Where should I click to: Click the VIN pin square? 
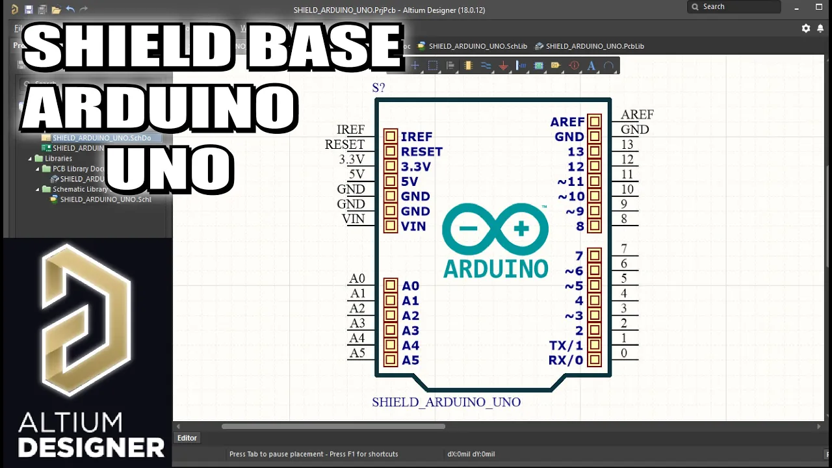[x=390, y=226]
